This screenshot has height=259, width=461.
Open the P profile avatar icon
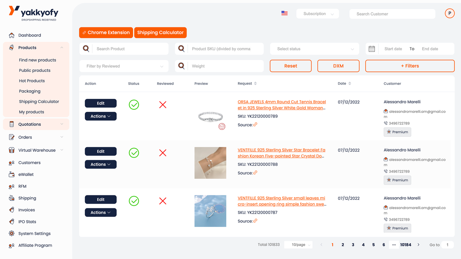click(449, 13)
